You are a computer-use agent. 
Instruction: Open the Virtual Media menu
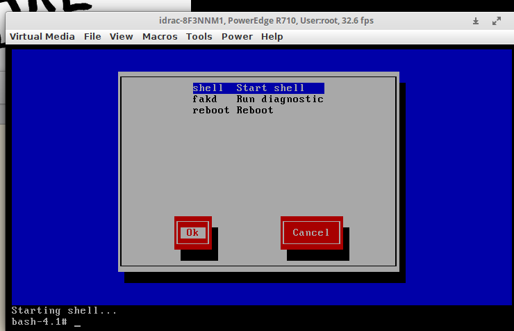[42, 36]
